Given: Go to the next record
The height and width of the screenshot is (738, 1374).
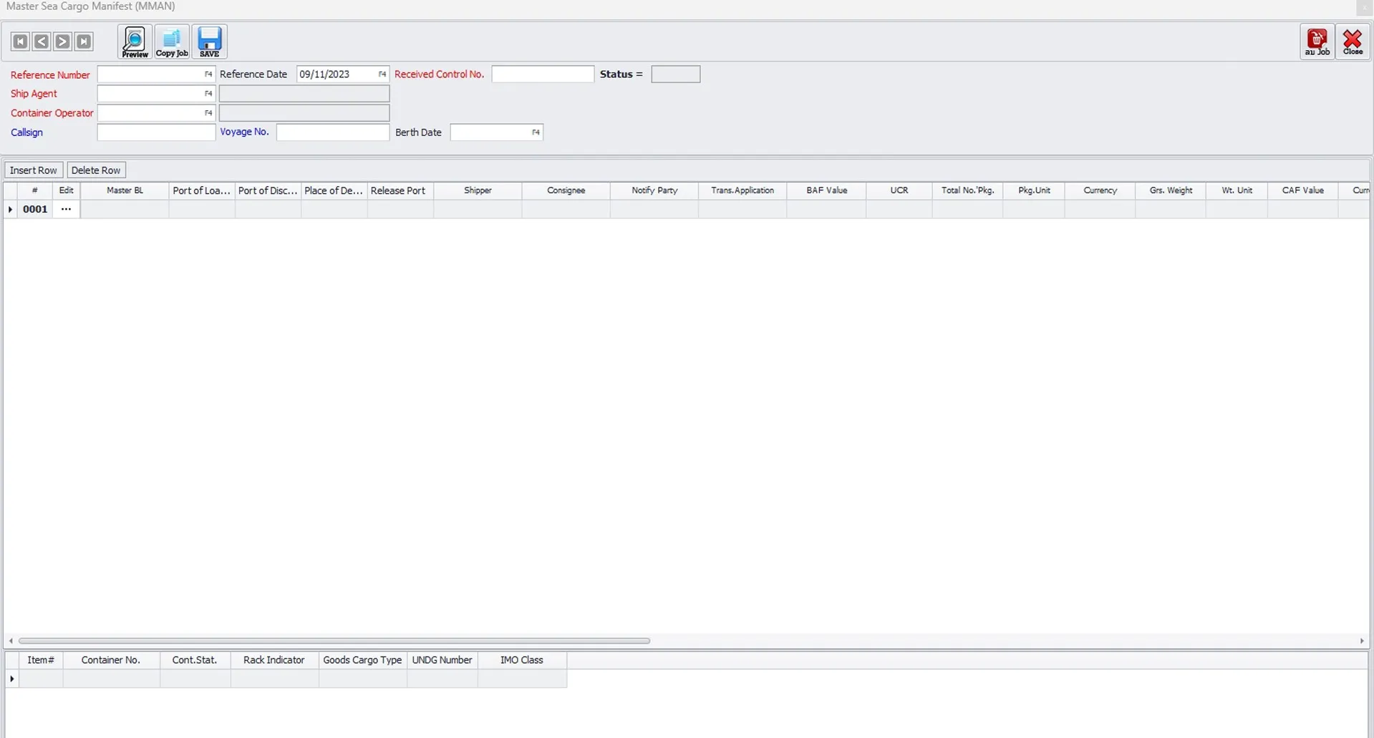Looking at the screenshot, I should click(62, 41).
